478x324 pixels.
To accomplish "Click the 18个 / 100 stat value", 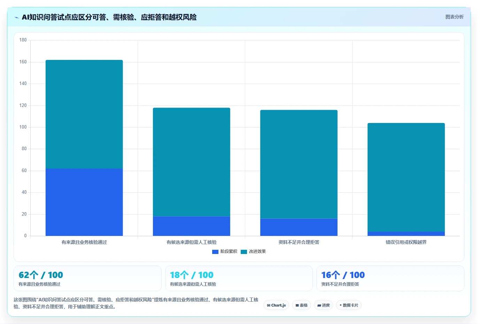I will click(192, 275).
